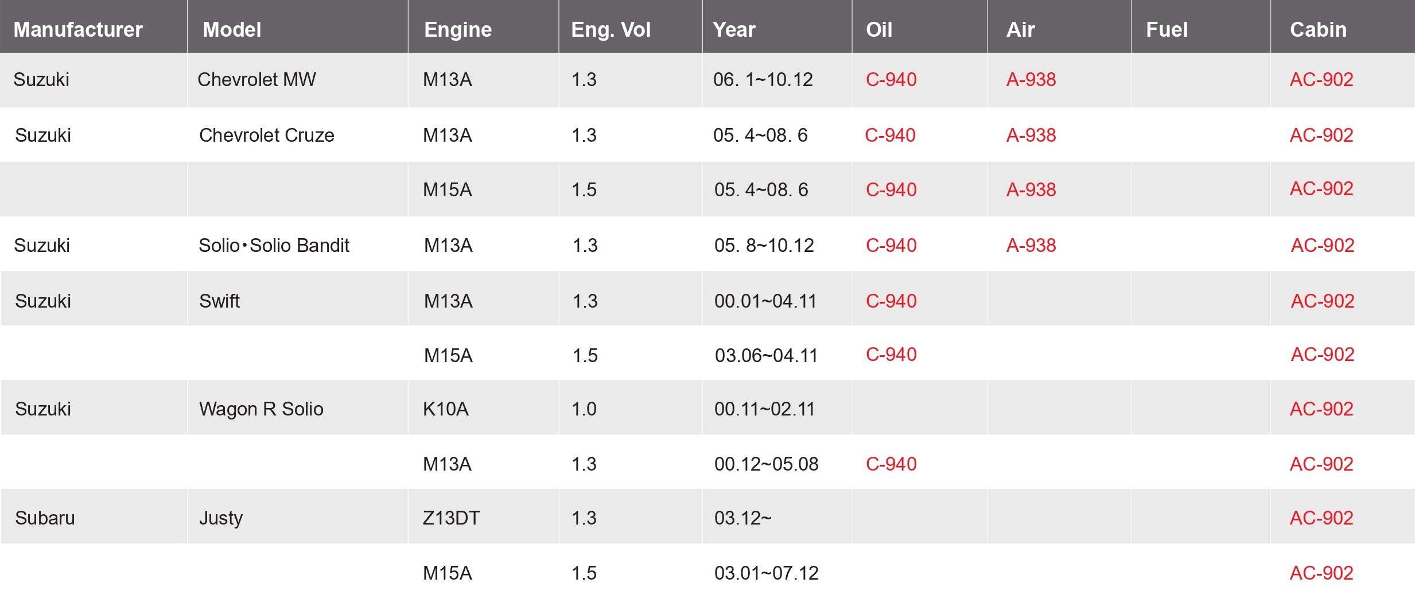The width and height of the screenshot is (1415, 602).
Task: Select the Justy model cell
Action: [x=221, y=518]
